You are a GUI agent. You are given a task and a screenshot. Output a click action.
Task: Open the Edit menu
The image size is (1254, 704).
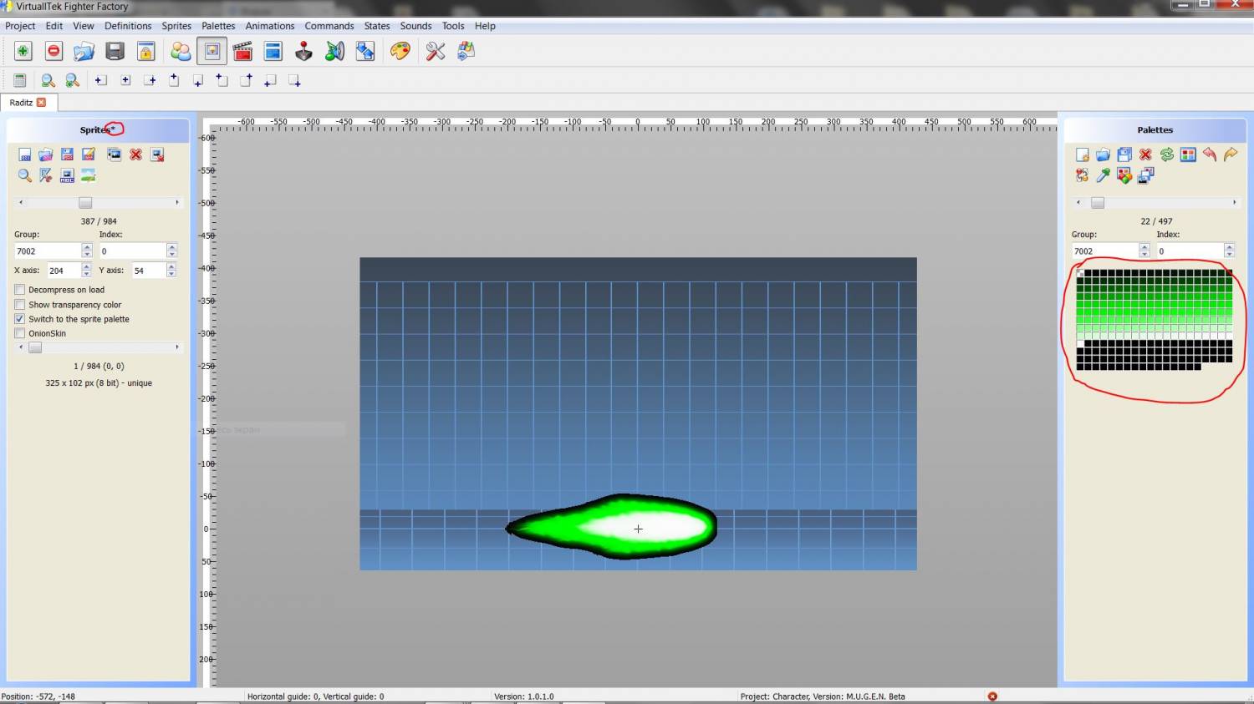point(54,26)
